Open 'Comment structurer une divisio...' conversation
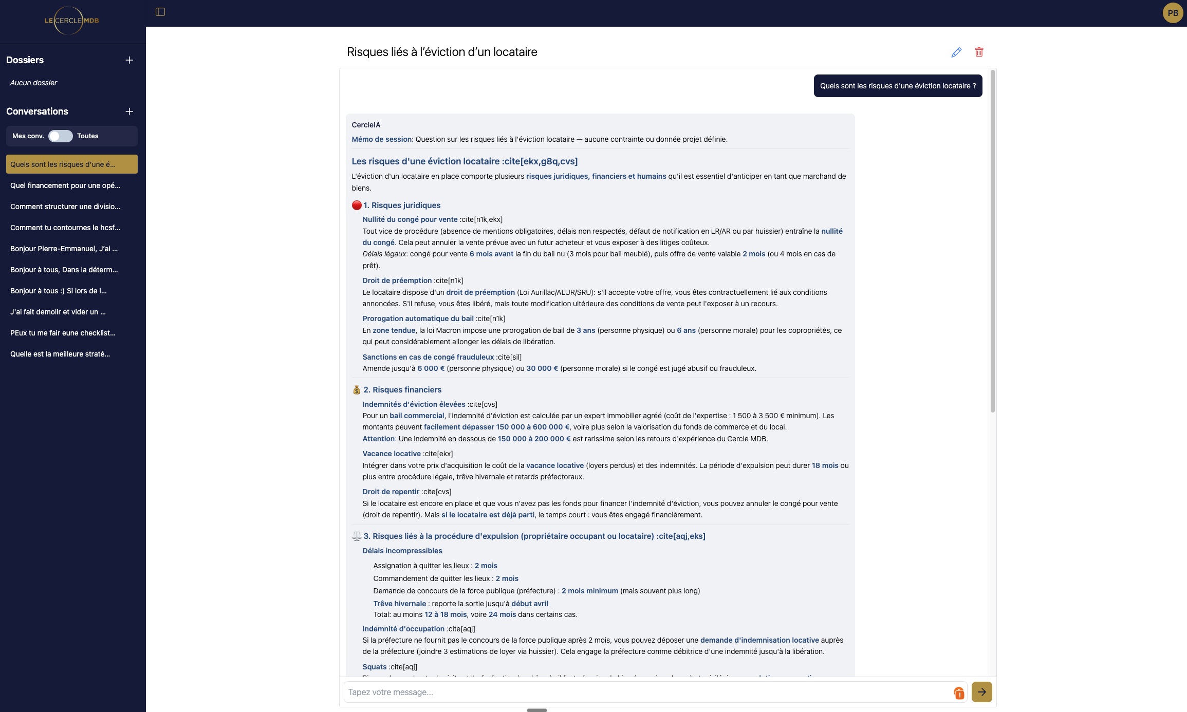Screen dimensions: 1187x712 pos(65,207)
